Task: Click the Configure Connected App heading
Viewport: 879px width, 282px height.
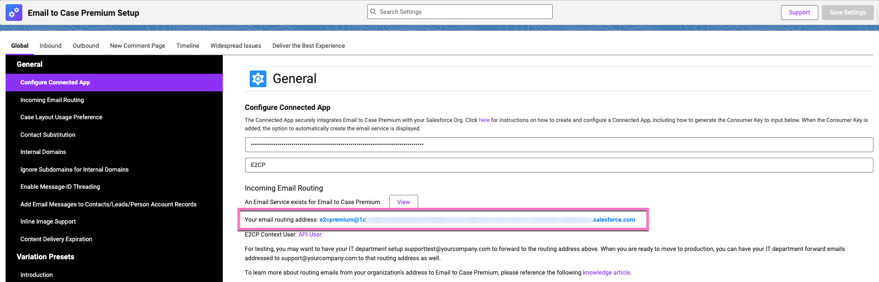Action: (x=288, y=108)
